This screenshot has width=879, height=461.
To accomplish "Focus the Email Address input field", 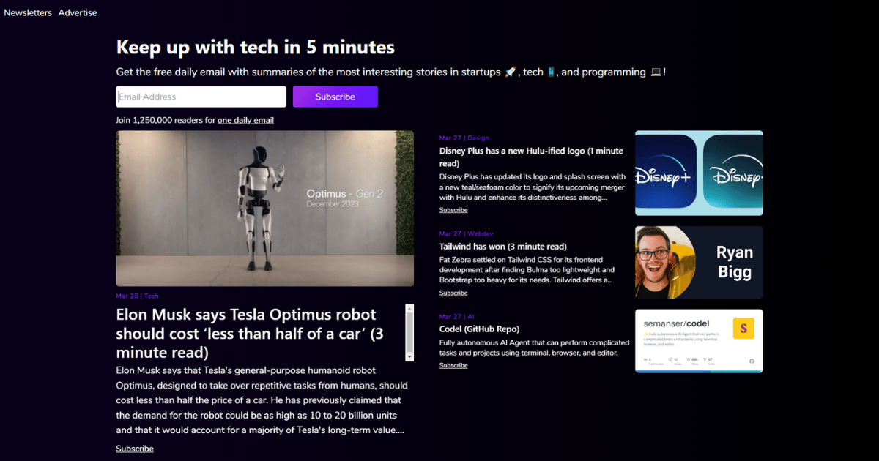I will point(201,97).
